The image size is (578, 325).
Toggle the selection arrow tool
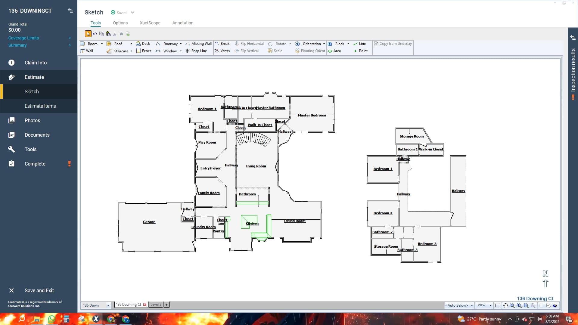click(88, 34)
